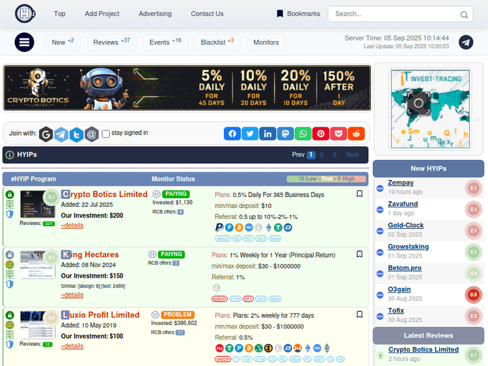
Task: Click the Telegram paper-plane icon near server time
Action: [466, 42]
